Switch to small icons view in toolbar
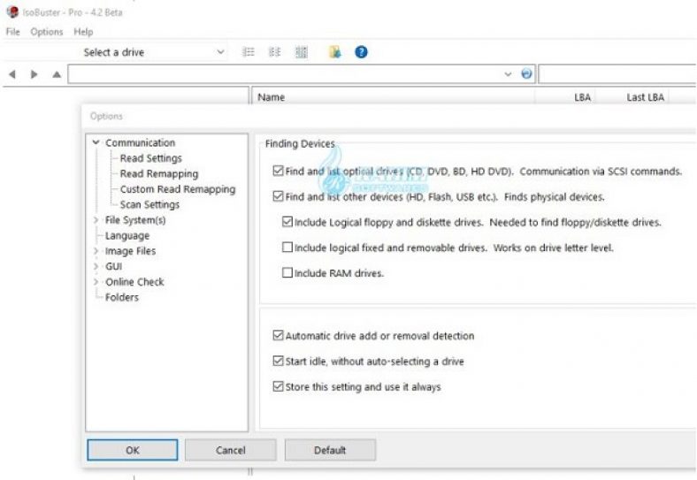Screen dimensions: 697x480 (x=275, y=52)
